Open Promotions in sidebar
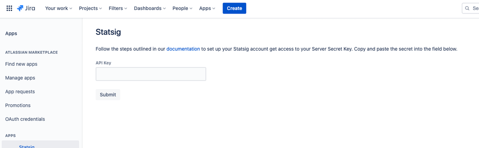479x148 pixels. pos(18,105)
